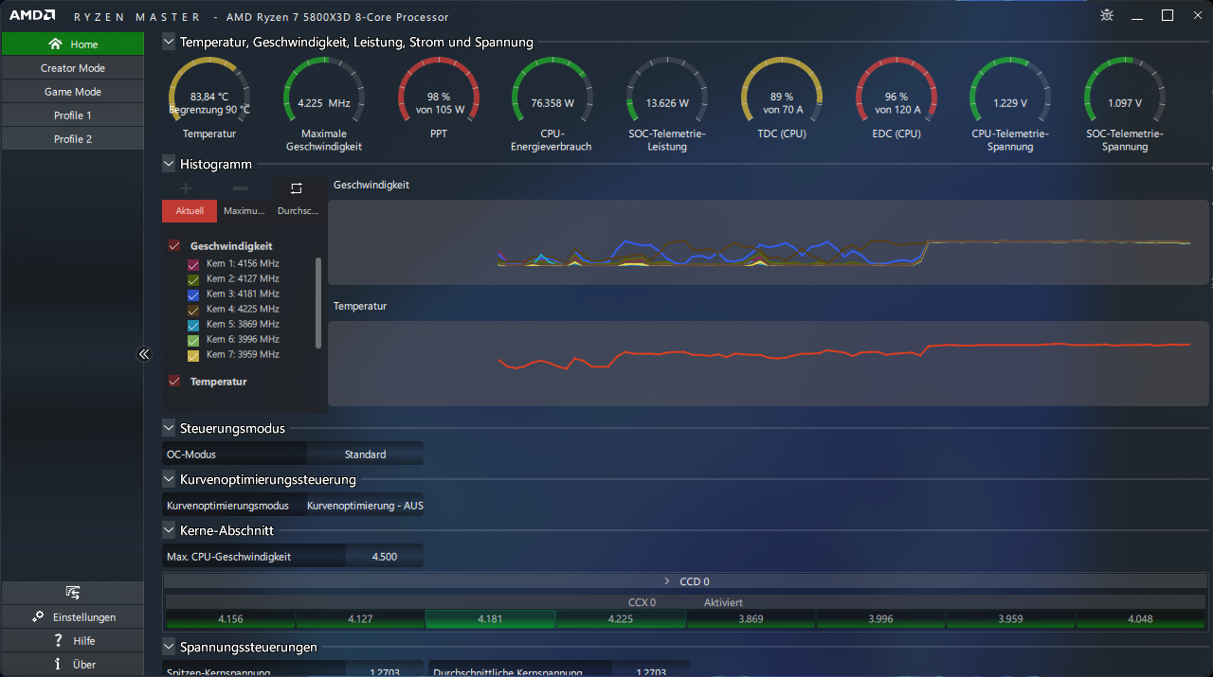This screenshot has height=677, width=1213.
Task: Click the bug report icon in title bar
Action: (1107, 15)
